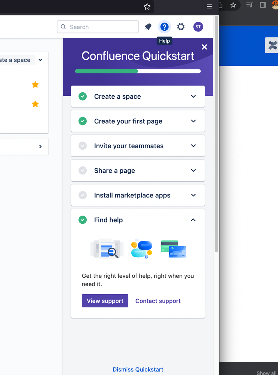
Task: Click the Confluence Quickstart heading
Action: tap(138, 56)
